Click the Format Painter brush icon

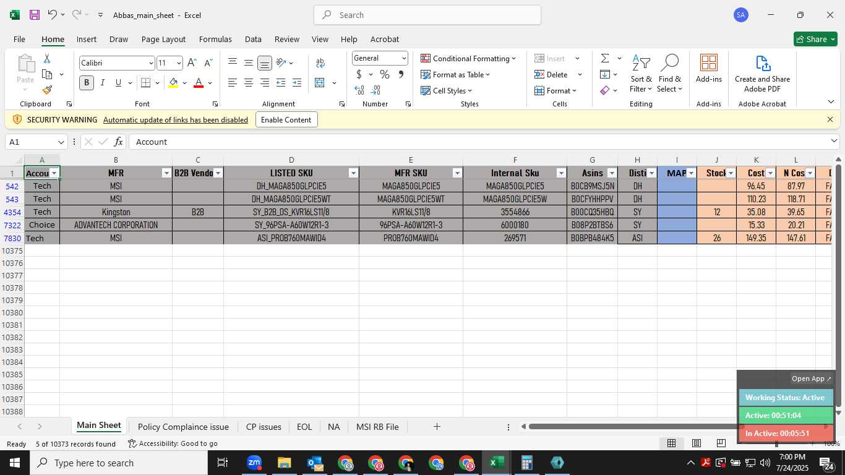point(47,90)
